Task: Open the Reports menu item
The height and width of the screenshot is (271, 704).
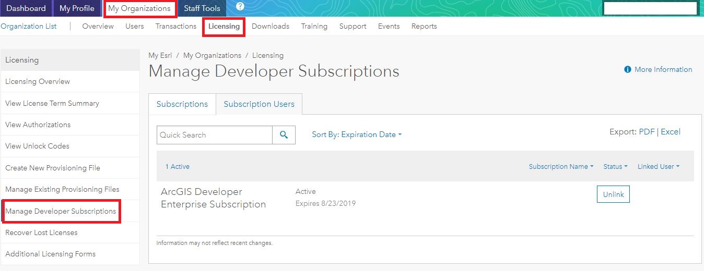Action: [x=424, y=26]
